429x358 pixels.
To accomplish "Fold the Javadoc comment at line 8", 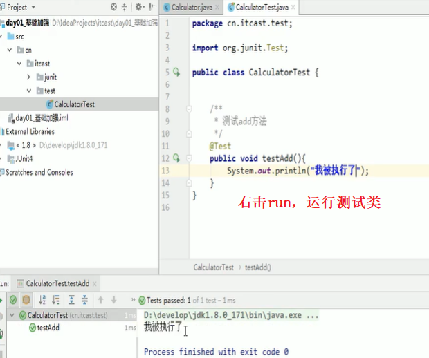I will pos(189,109).
